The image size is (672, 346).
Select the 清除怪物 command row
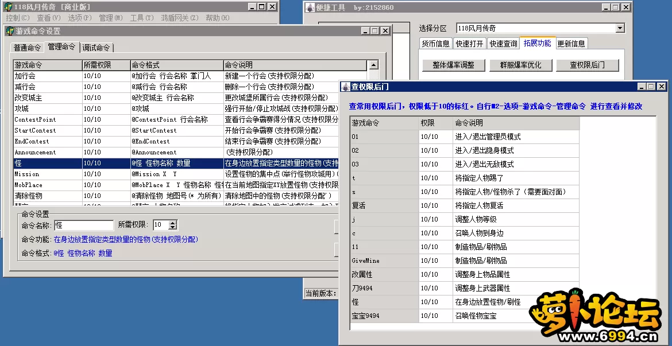coord(176,196)
